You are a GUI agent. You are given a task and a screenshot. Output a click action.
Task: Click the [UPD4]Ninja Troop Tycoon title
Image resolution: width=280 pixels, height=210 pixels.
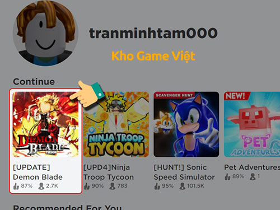(109, 172)
